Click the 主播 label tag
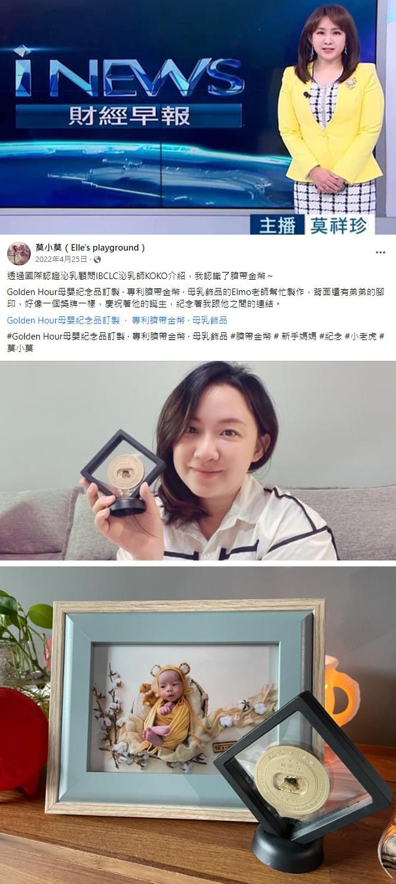 click(x=277, y=226)
